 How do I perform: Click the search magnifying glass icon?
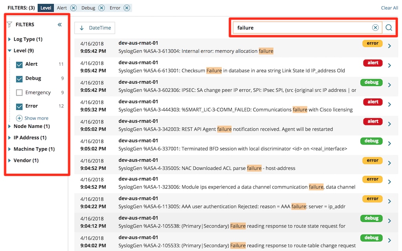pyautogui.click(x=389, y=27)
